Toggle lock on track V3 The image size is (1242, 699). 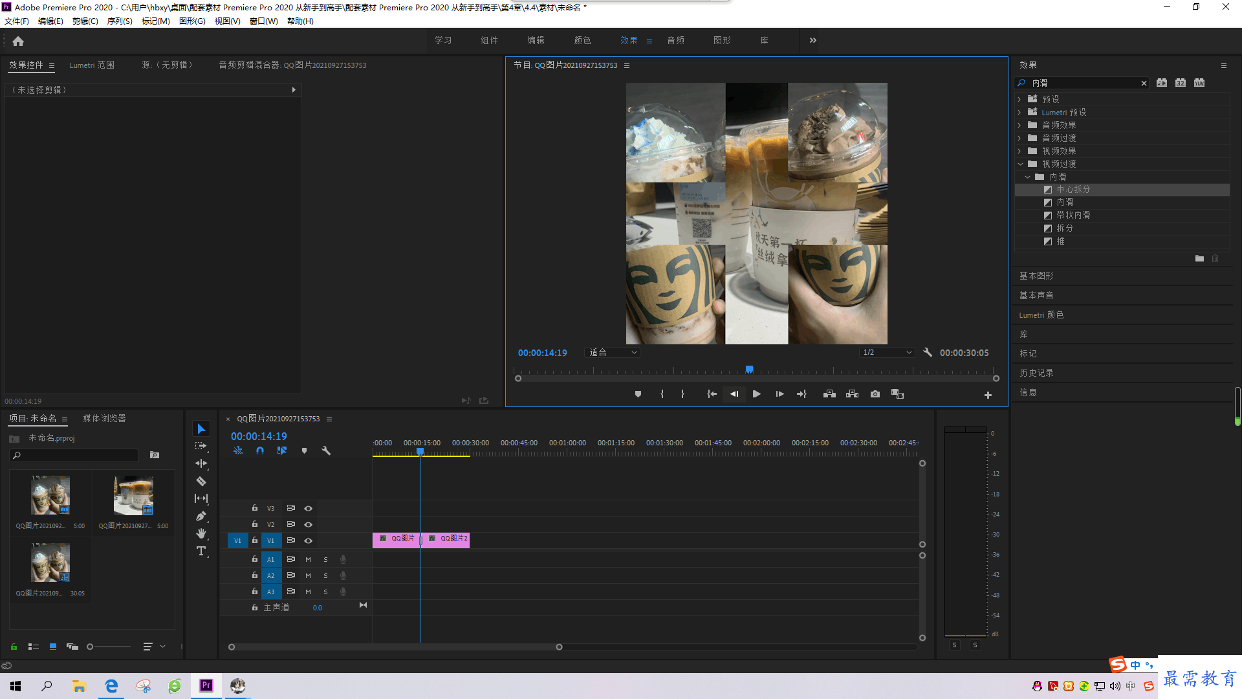254,508
